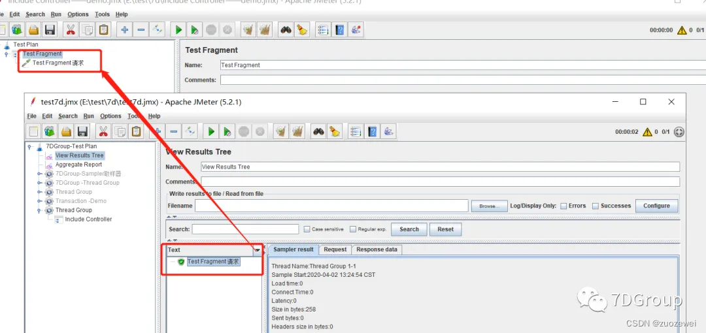Switch to Response data tab
Image resolution: width=706 pixels, height=333 pixels.
tap(377, 249)
